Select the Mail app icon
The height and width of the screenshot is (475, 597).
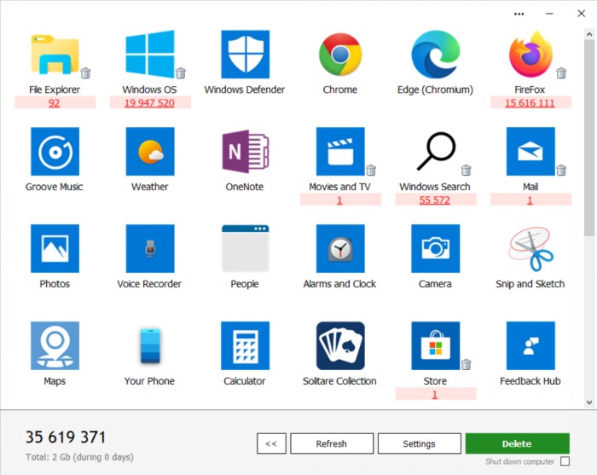[x=530, y=152]
